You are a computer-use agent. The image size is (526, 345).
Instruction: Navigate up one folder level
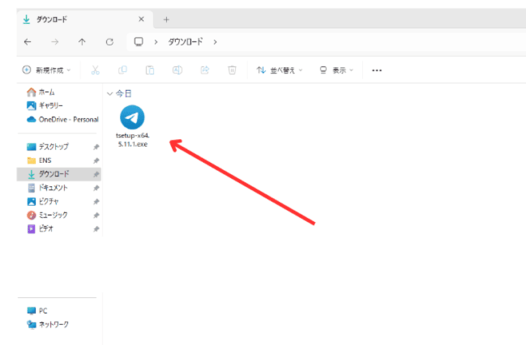(82, 42)
